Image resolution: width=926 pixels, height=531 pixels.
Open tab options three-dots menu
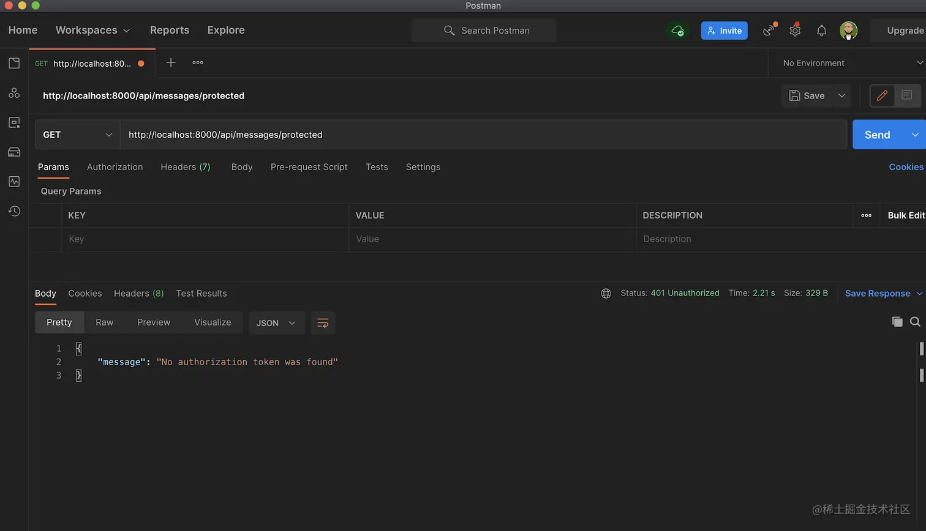pos(198,62)
